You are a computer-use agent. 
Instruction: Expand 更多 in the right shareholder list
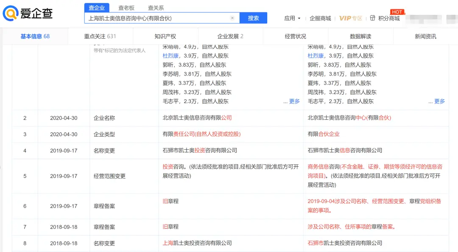(x=440, y=101)
